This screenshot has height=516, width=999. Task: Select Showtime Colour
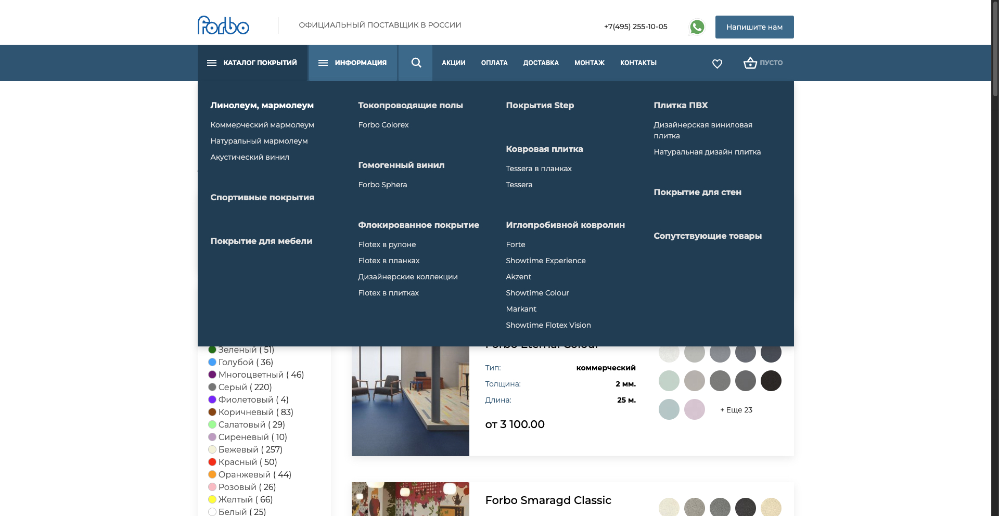(x=537, y=293)
